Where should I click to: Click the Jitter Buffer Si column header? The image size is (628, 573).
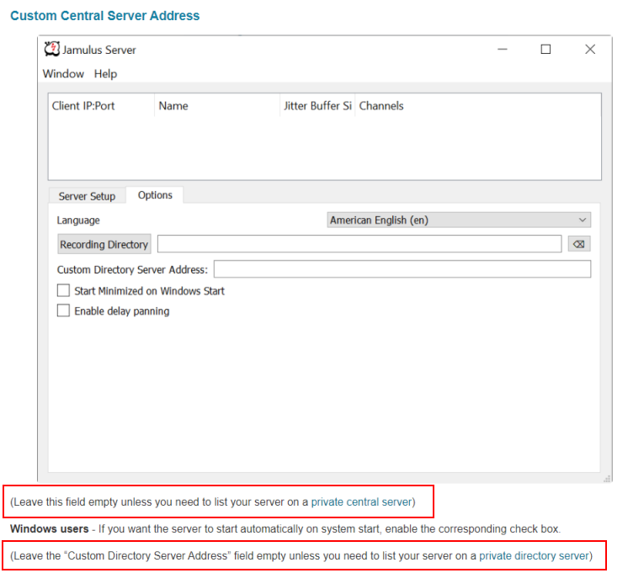[x=317, y=106]
